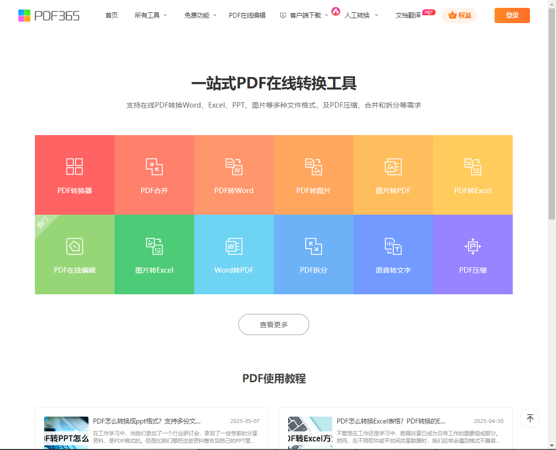Choose the 语音转文字 icon
The height and width of the screenshot is (450, 556).
[393, 246]
